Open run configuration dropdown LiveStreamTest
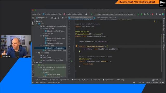The width and height of the screenshot is (166, 93). point(115,14)
